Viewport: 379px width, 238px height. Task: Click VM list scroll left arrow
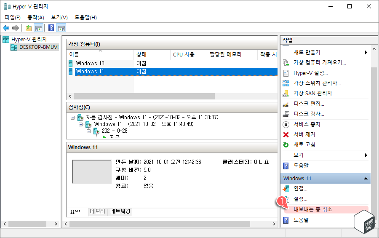[70, 96]
